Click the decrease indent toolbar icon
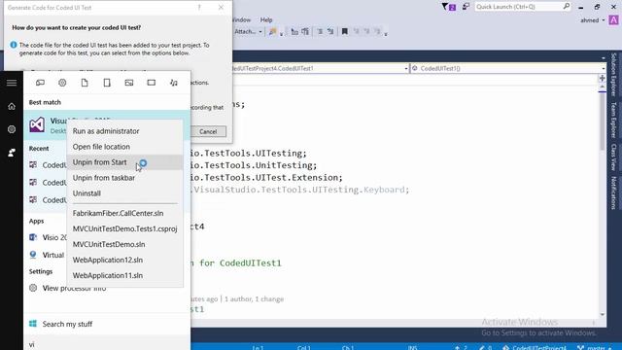This screenshot has width=622, height=350. tap(294, 31)
